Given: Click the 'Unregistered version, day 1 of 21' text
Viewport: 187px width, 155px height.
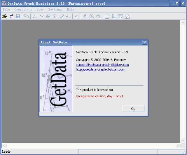Looking at the screenshot, I should 99,96.
